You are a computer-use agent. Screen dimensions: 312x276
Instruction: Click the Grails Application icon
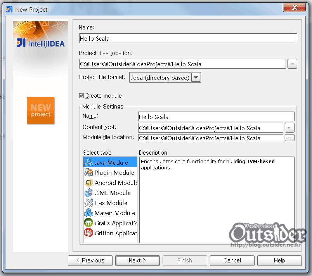tap(88, 223)
